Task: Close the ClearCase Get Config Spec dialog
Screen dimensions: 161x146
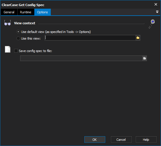Action: click(156, 4)
